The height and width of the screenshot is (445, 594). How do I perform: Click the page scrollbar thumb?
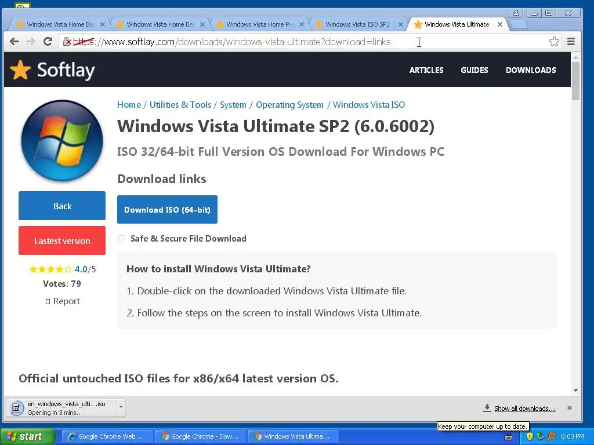click(575, 81)
